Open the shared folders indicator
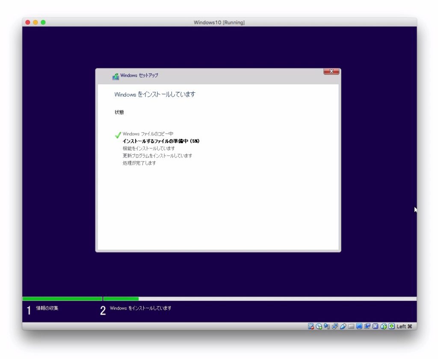Screen dimensions: 438x359 pos(351,326)
